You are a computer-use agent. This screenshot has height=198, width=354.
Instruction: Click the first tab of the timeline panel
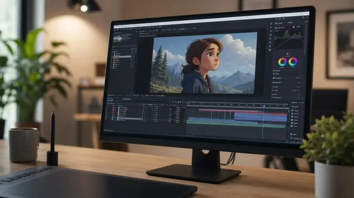pyautogui.click(x=111, y=98)
